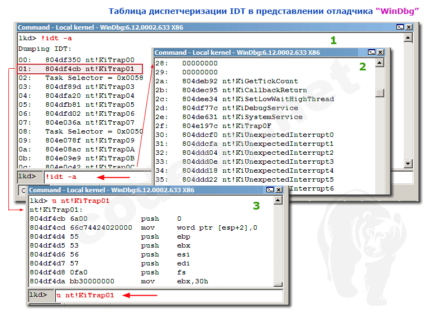Select row '08: Task Selector = 0x0050'

[81, 131]
